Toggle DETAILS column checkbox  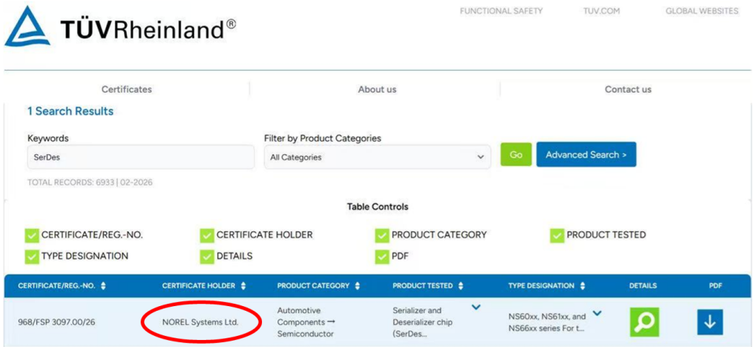point(207,257)
